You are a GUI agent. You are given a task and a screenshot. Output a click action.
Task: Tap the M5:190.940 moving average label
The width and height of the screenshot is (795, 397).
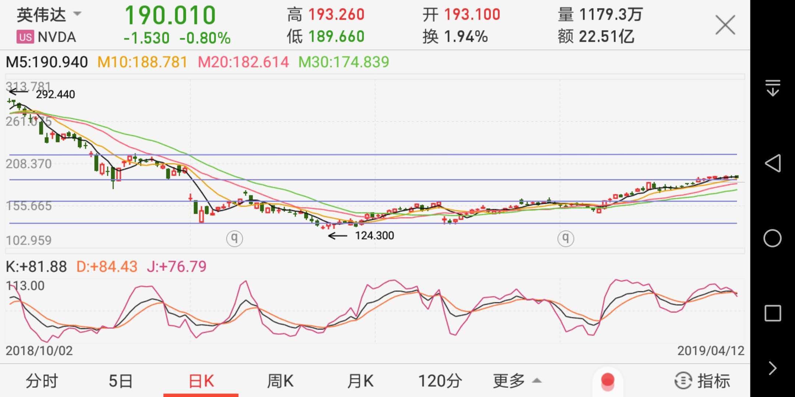(x=47, y=62)
